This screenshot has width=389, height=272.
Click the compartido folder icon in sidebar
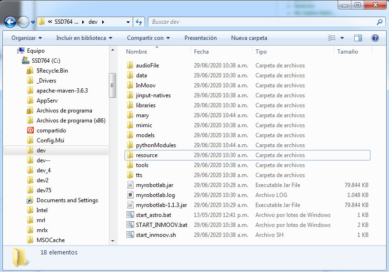[x=30, y=131]
